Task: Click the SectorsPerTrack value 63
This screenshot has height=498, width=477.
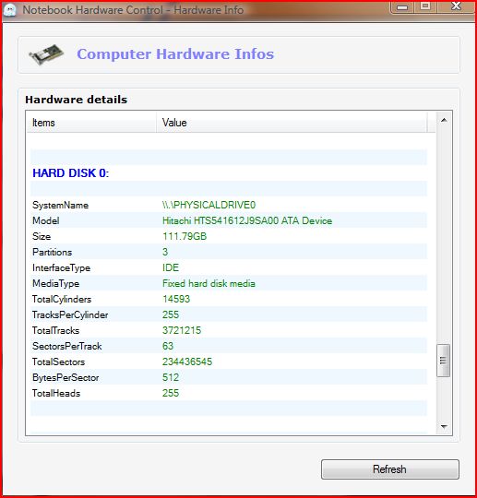Action: [x=168, y=346]
